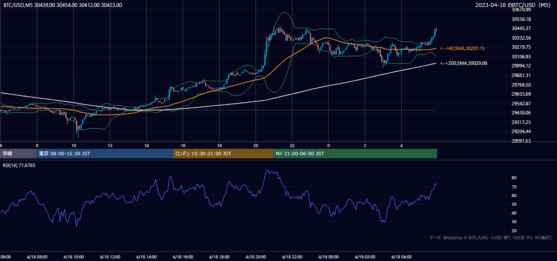Click price axis label 29091.63
557x261 pixels.
521,141
